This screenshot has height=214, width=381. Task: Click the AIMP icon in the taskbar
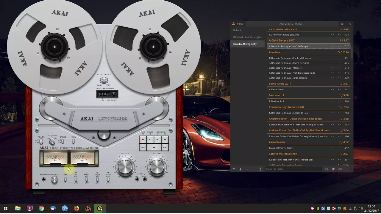100,208
